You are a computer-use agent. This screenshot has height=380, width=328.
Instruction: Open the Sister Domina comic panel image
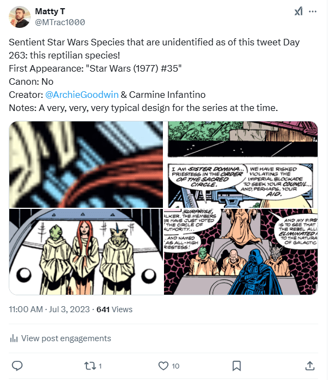[242, 164]
